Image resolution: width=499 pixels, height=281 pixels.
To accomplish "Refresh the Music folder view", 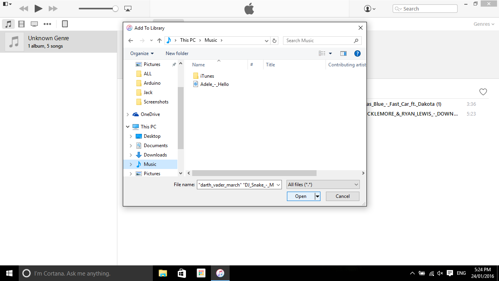I will [x=274, y=41].
